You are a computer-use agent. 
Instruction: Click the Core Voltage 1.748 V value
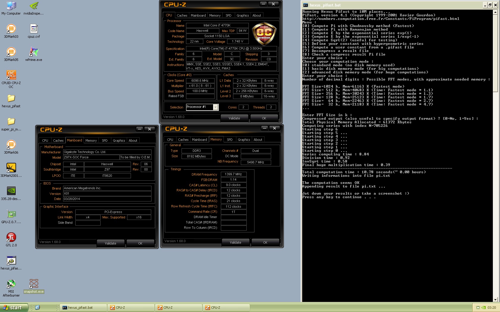[237, 42]
